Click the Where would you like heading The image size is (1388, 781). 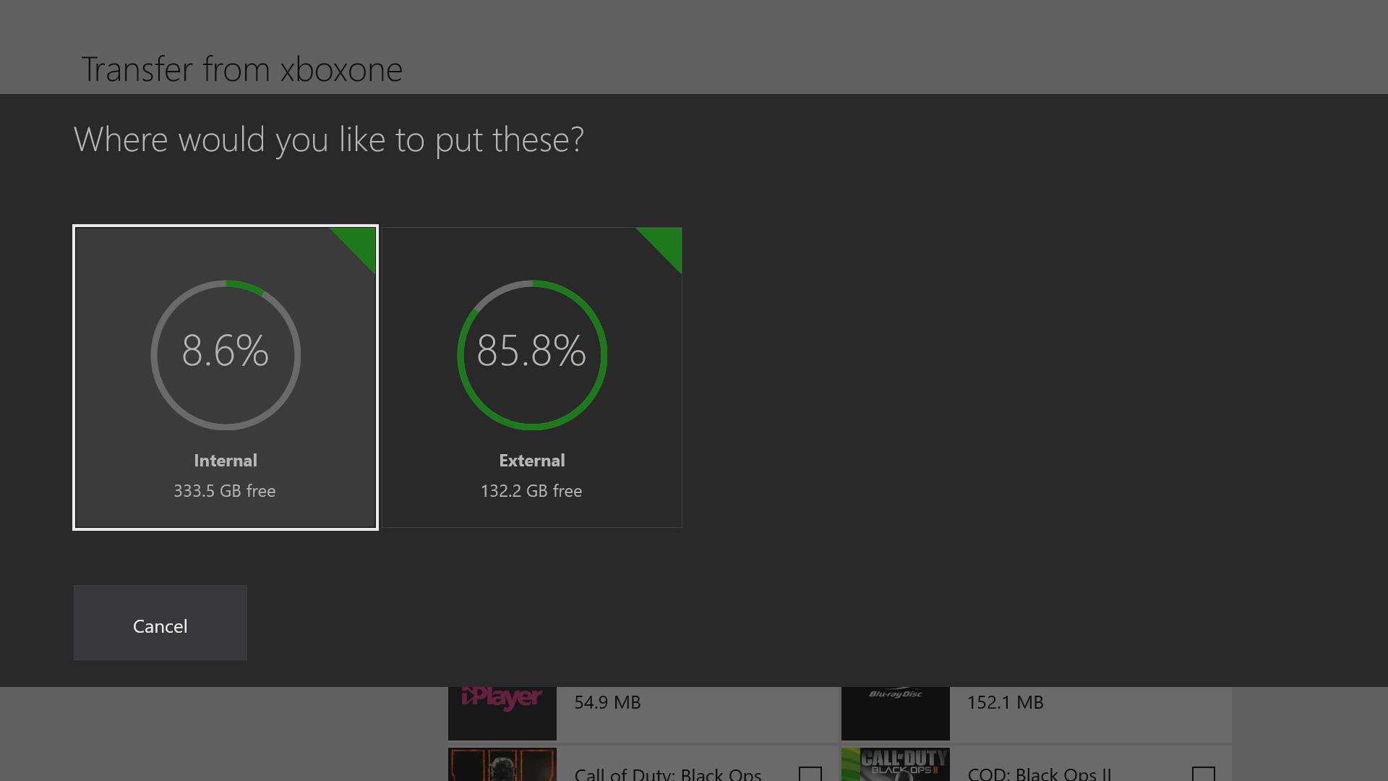(329, 140)
